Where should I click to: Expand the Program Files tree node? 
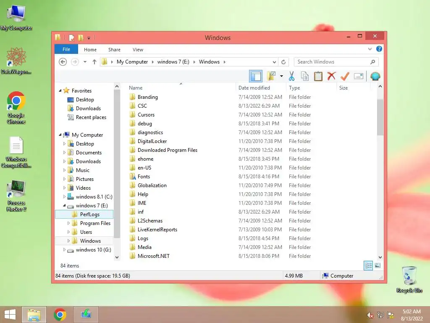pyautogui.click(x=68, y=223)
